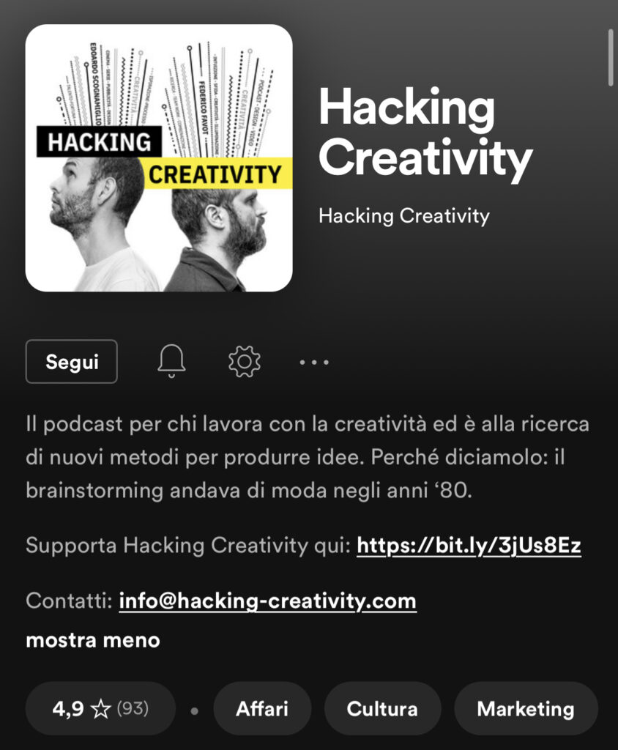Click the star icon in the rating
Screen dimensions: 618x750
point(100,709)
